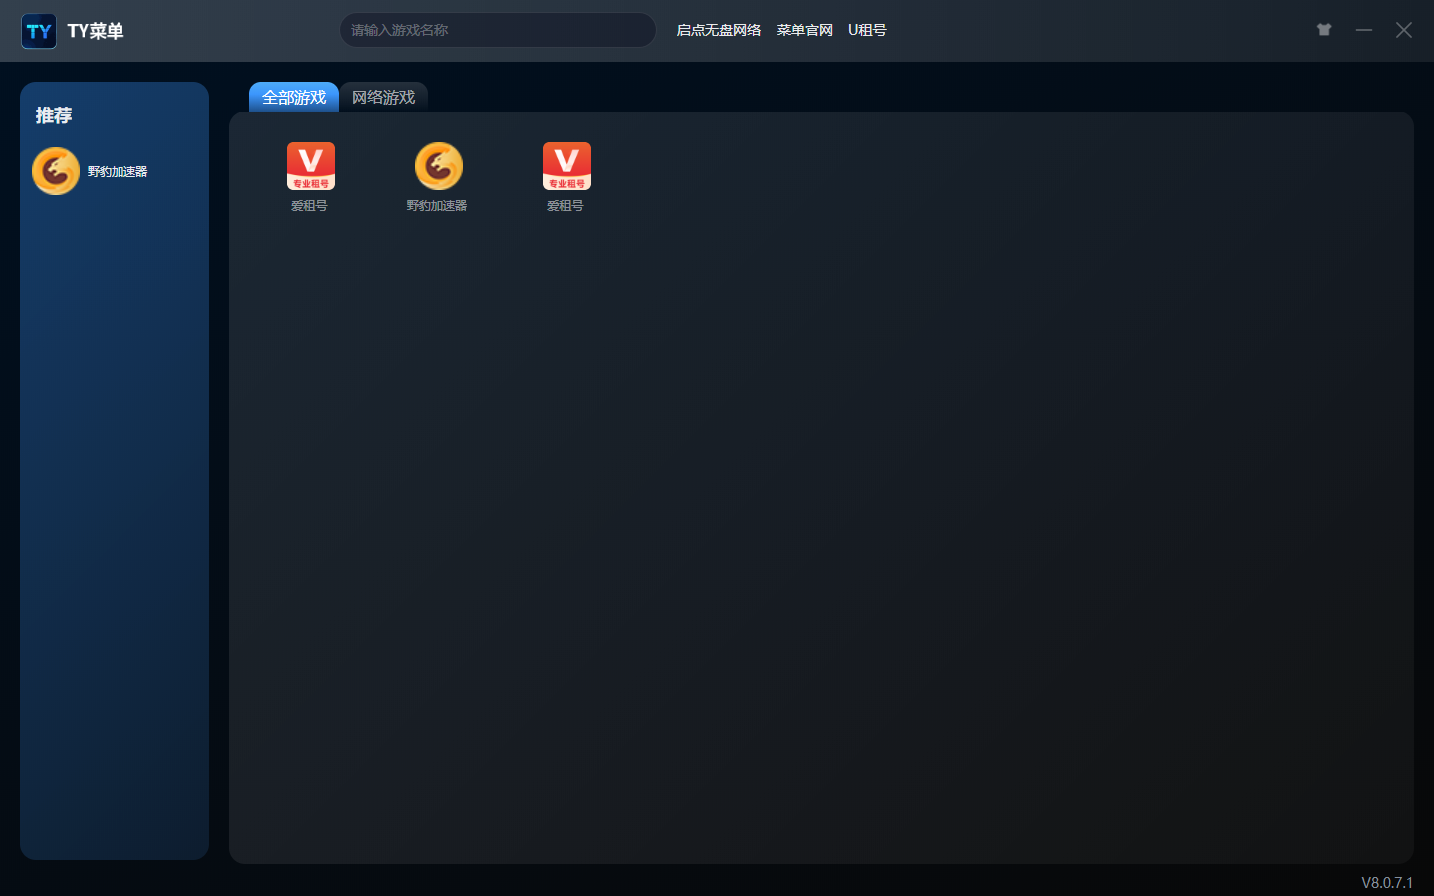Switch to 网络游戏 tab

coord(383,97)
